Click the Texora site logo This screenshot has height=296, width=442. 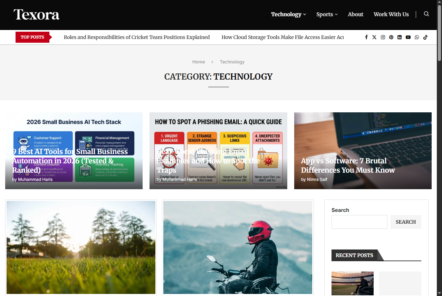click(x=37, y=14)
